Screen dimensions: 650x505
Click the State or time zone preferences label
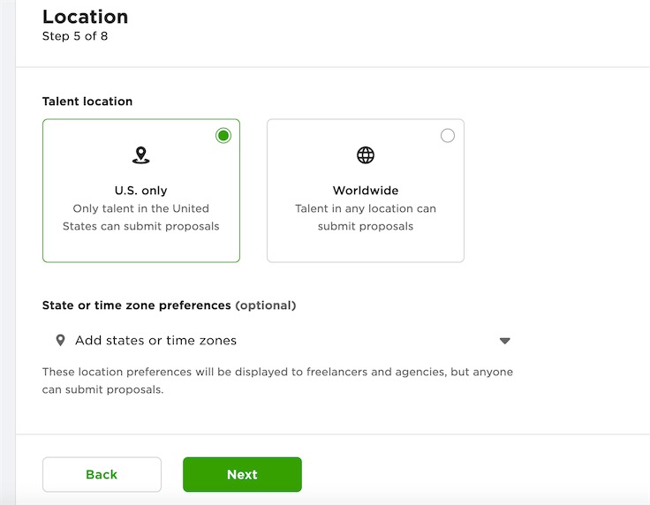click(x=136, y=305)
